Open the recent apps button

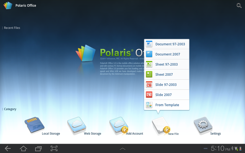point(38,148)
